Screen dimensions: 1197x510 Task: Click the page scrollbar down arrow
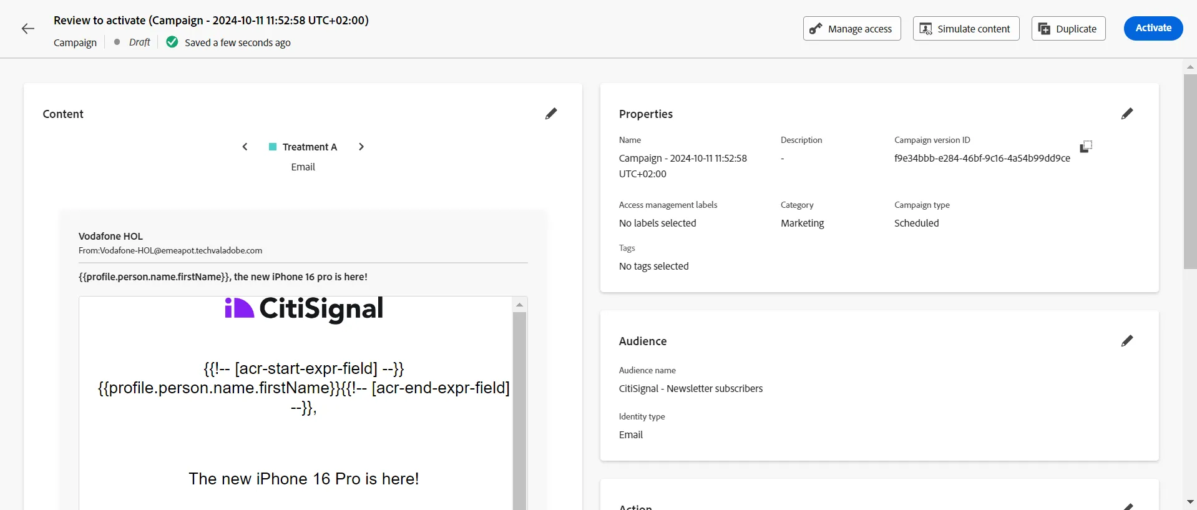click(1190, 502)
